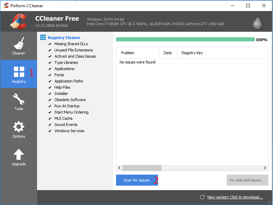Click Scan for Issues button
The image size is (273, 205).
pyautogui.click(x=137, y=180)
